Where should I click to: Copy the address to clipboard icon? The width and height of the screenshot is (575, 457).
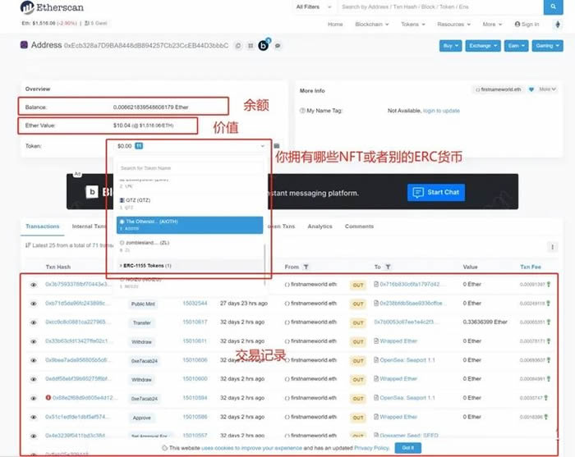point(238,46)
